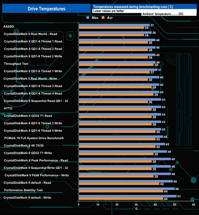
Task: Click the Max value 51 label
Action: [179, 196]
